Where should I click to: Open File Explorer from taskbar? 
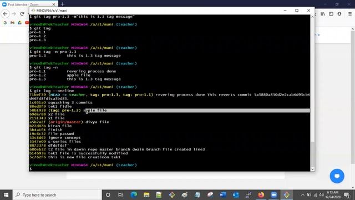[146, 195]
